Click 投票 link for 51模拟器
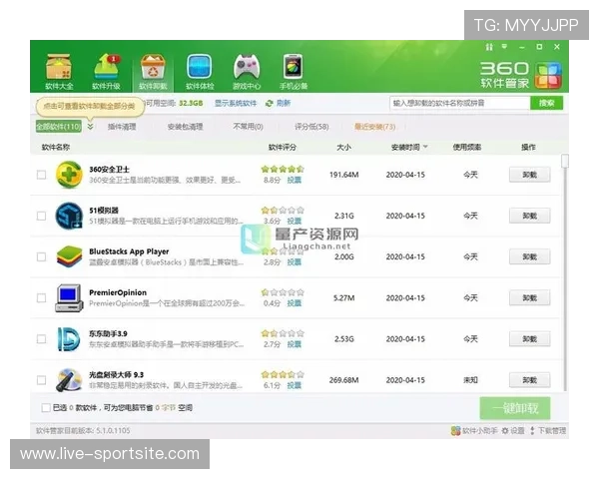The width and height of the screenshot is (599, 479). tap(295, 221)
